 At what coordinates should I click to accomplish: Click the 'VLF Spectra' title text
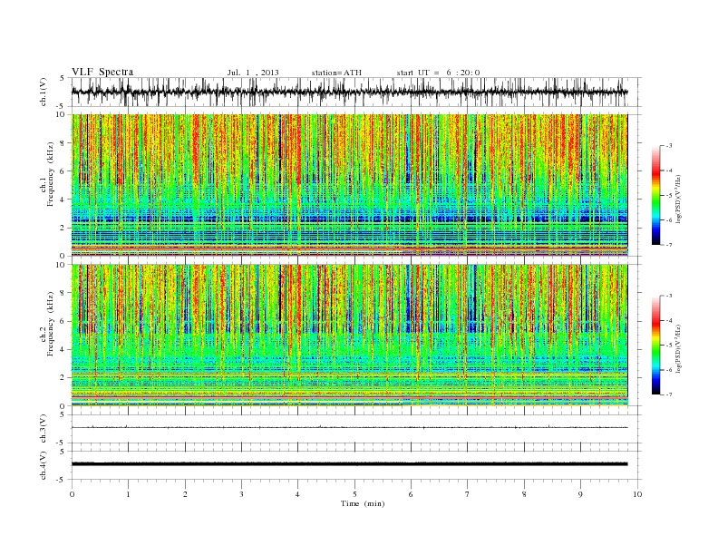point(102,72)
